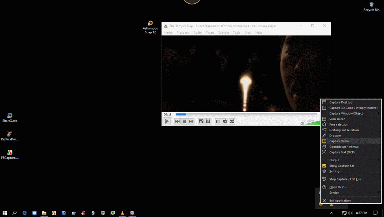The image size is (384, 217).
Task: Open the Action Center notifications icon
Action: (x=375, y=213)
